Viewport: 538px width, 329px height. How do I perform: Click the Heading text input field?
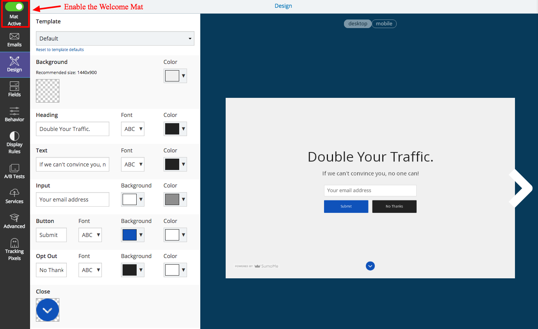point(72,129)
